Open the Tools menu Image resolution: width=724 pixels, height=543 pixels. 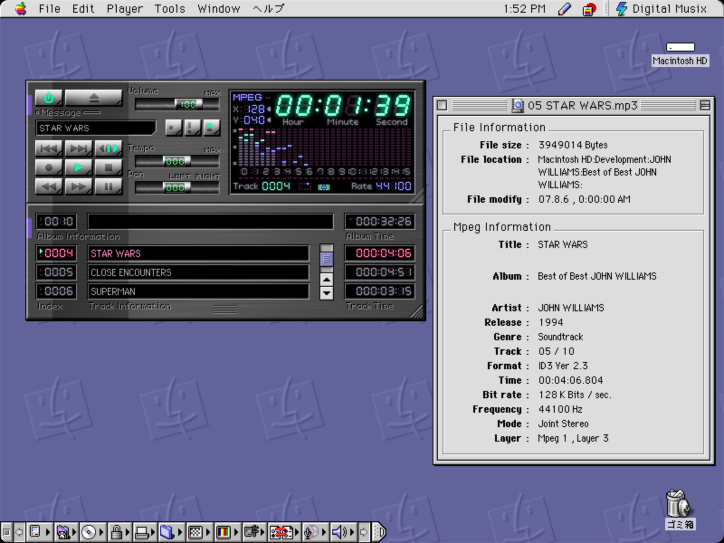click(170, 9)
